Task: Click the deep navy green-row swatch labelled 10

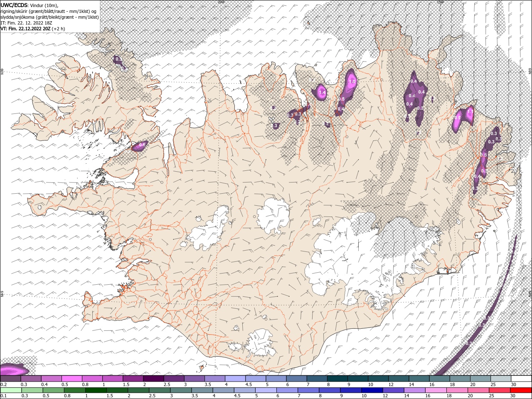Action: pos(372,390)
